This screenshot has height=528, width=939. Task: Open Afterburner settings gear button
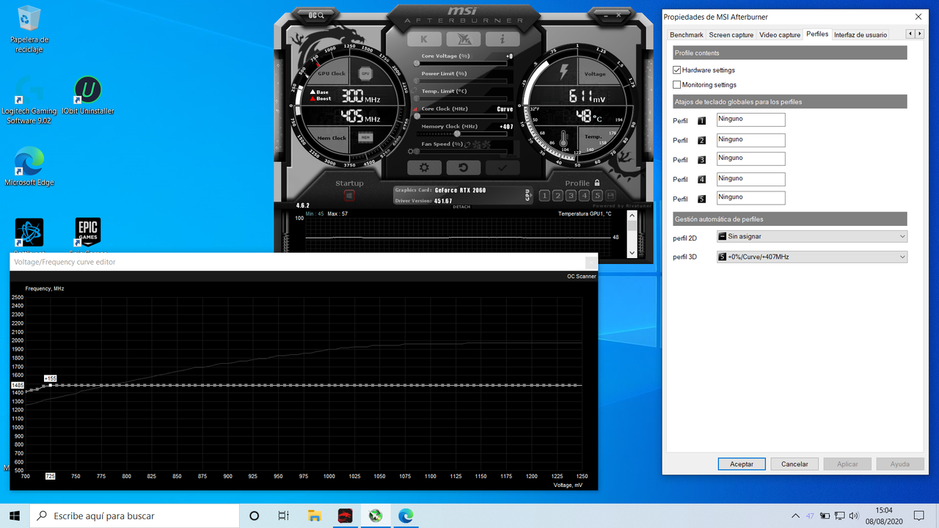(425, 167)
